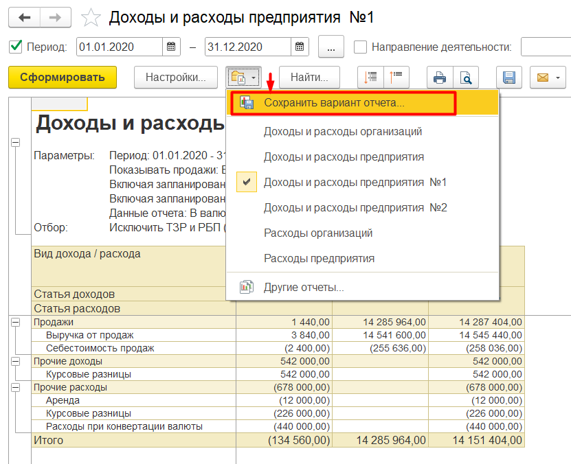Screen dimensions: 571x464
Task: Collapse the report parameters group
Action: 15,143
